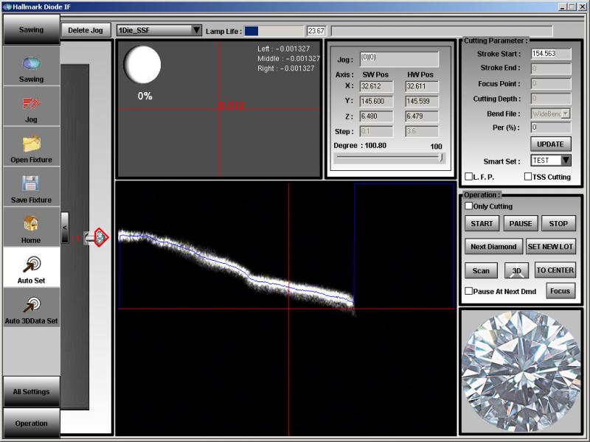Enable Pause At Next Dmd checkbox
Image resolution: width=590 pixels, height=442 pixels.
pos(469,291)
